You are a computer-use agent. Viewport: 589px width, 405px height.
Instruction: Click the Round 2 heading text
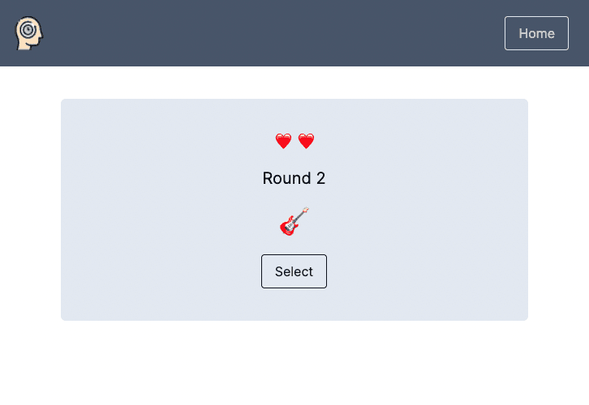tap(294, 178)
